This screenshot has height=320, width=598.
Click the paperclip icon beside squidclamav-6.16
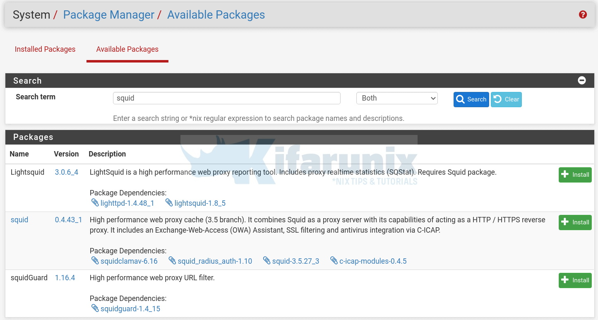(94, 261)
